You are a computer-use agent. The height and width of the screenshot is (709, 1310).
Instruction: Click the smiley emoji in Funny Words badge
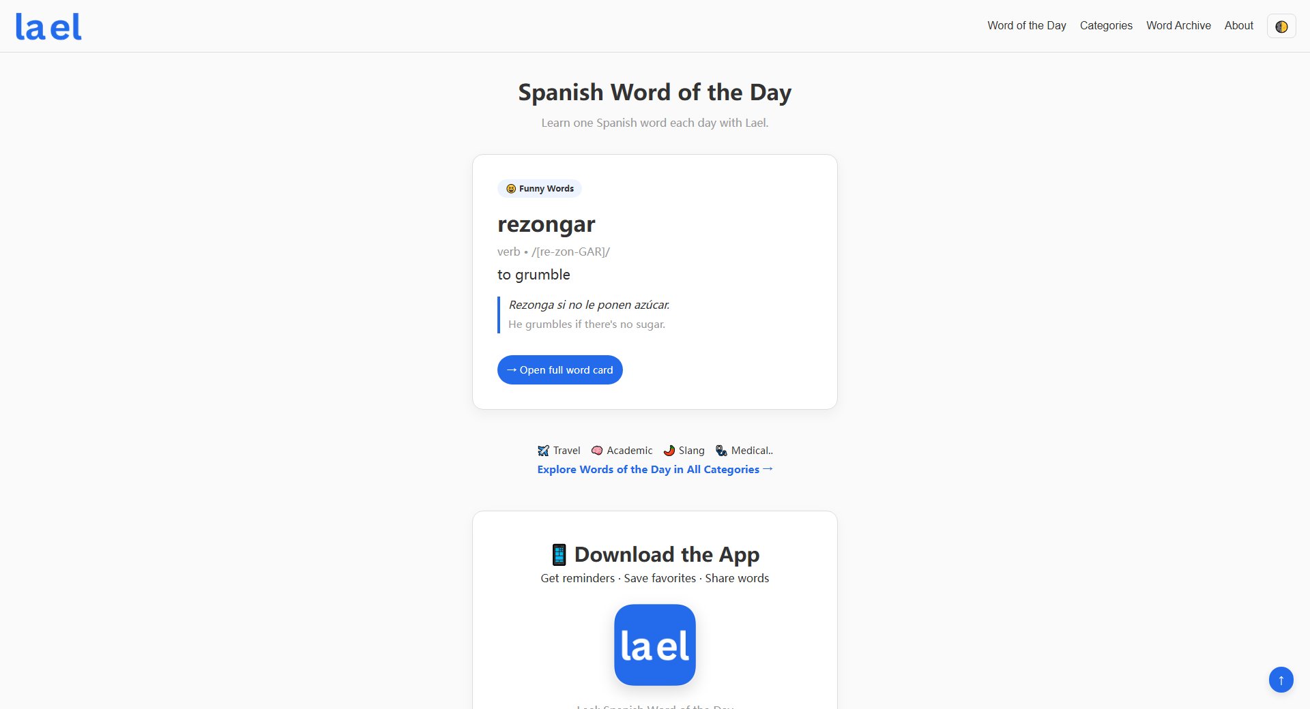point(511,189)
